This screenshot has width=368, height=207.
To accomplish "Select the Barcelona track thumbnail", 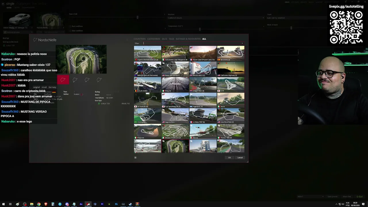I will click(x=231, y=53).
